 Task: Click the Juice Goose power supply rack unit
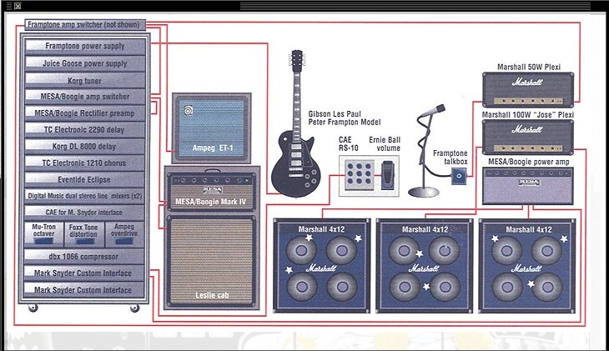pyautogui.click(x=84, y=63)
